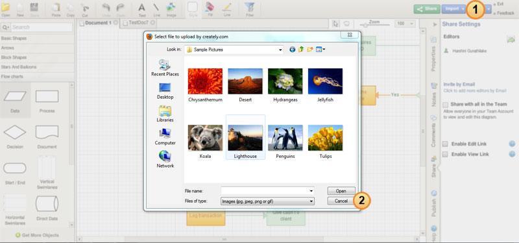Click the Paste icon in Creately toolbar
The width and height of the screenshot is (519, 243).
click(x=56, y=8)
